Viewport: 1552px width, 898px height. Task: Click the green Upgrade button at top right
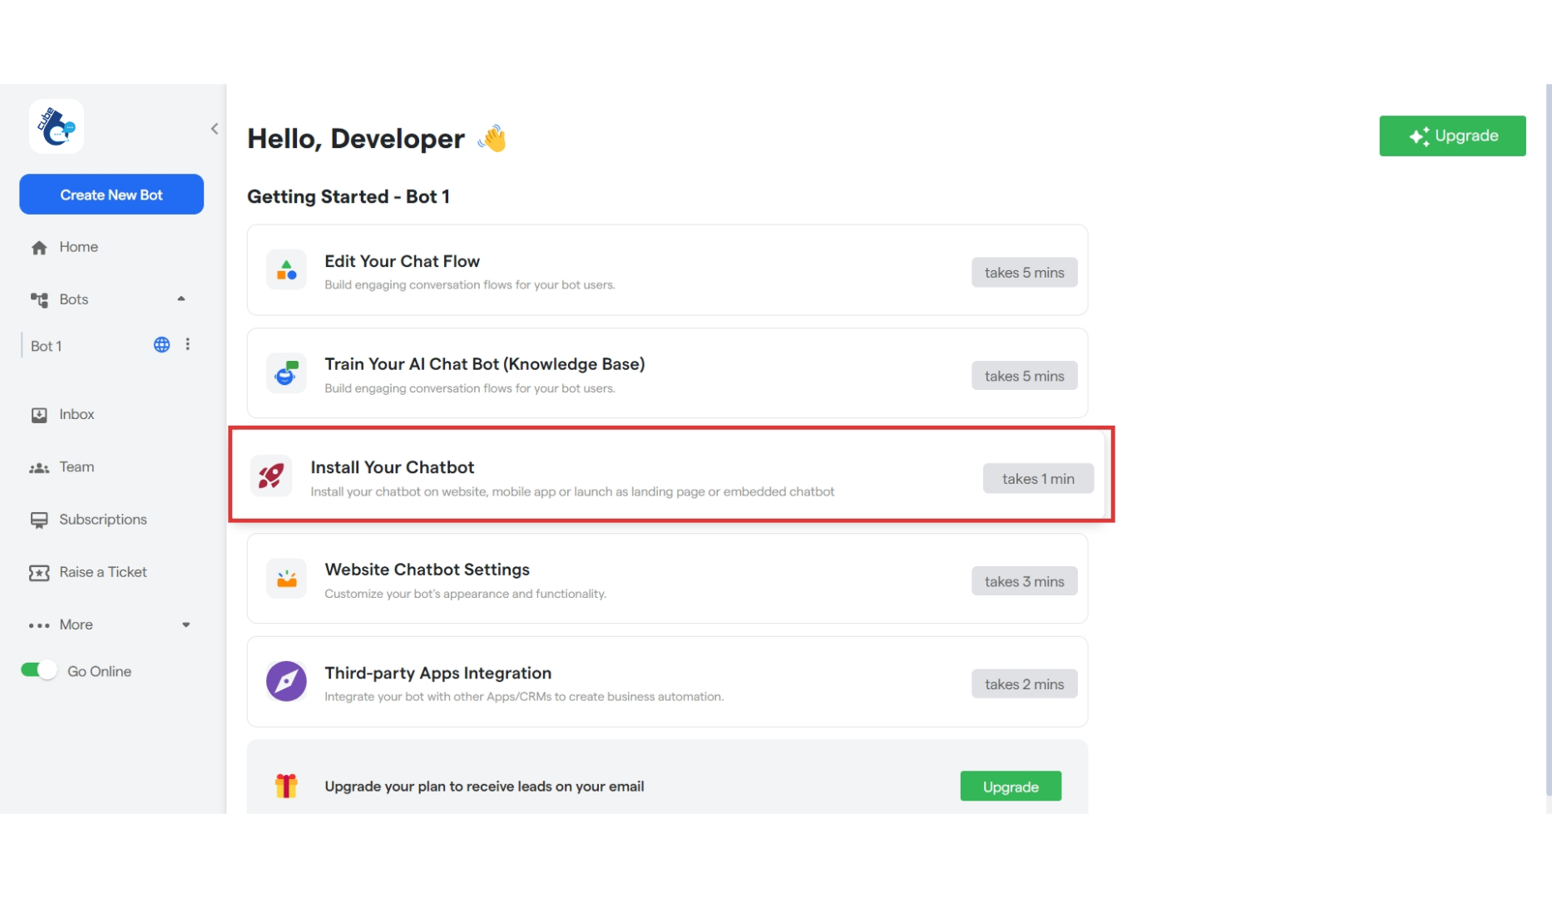pyautogui.click(x=1452, y=136)
